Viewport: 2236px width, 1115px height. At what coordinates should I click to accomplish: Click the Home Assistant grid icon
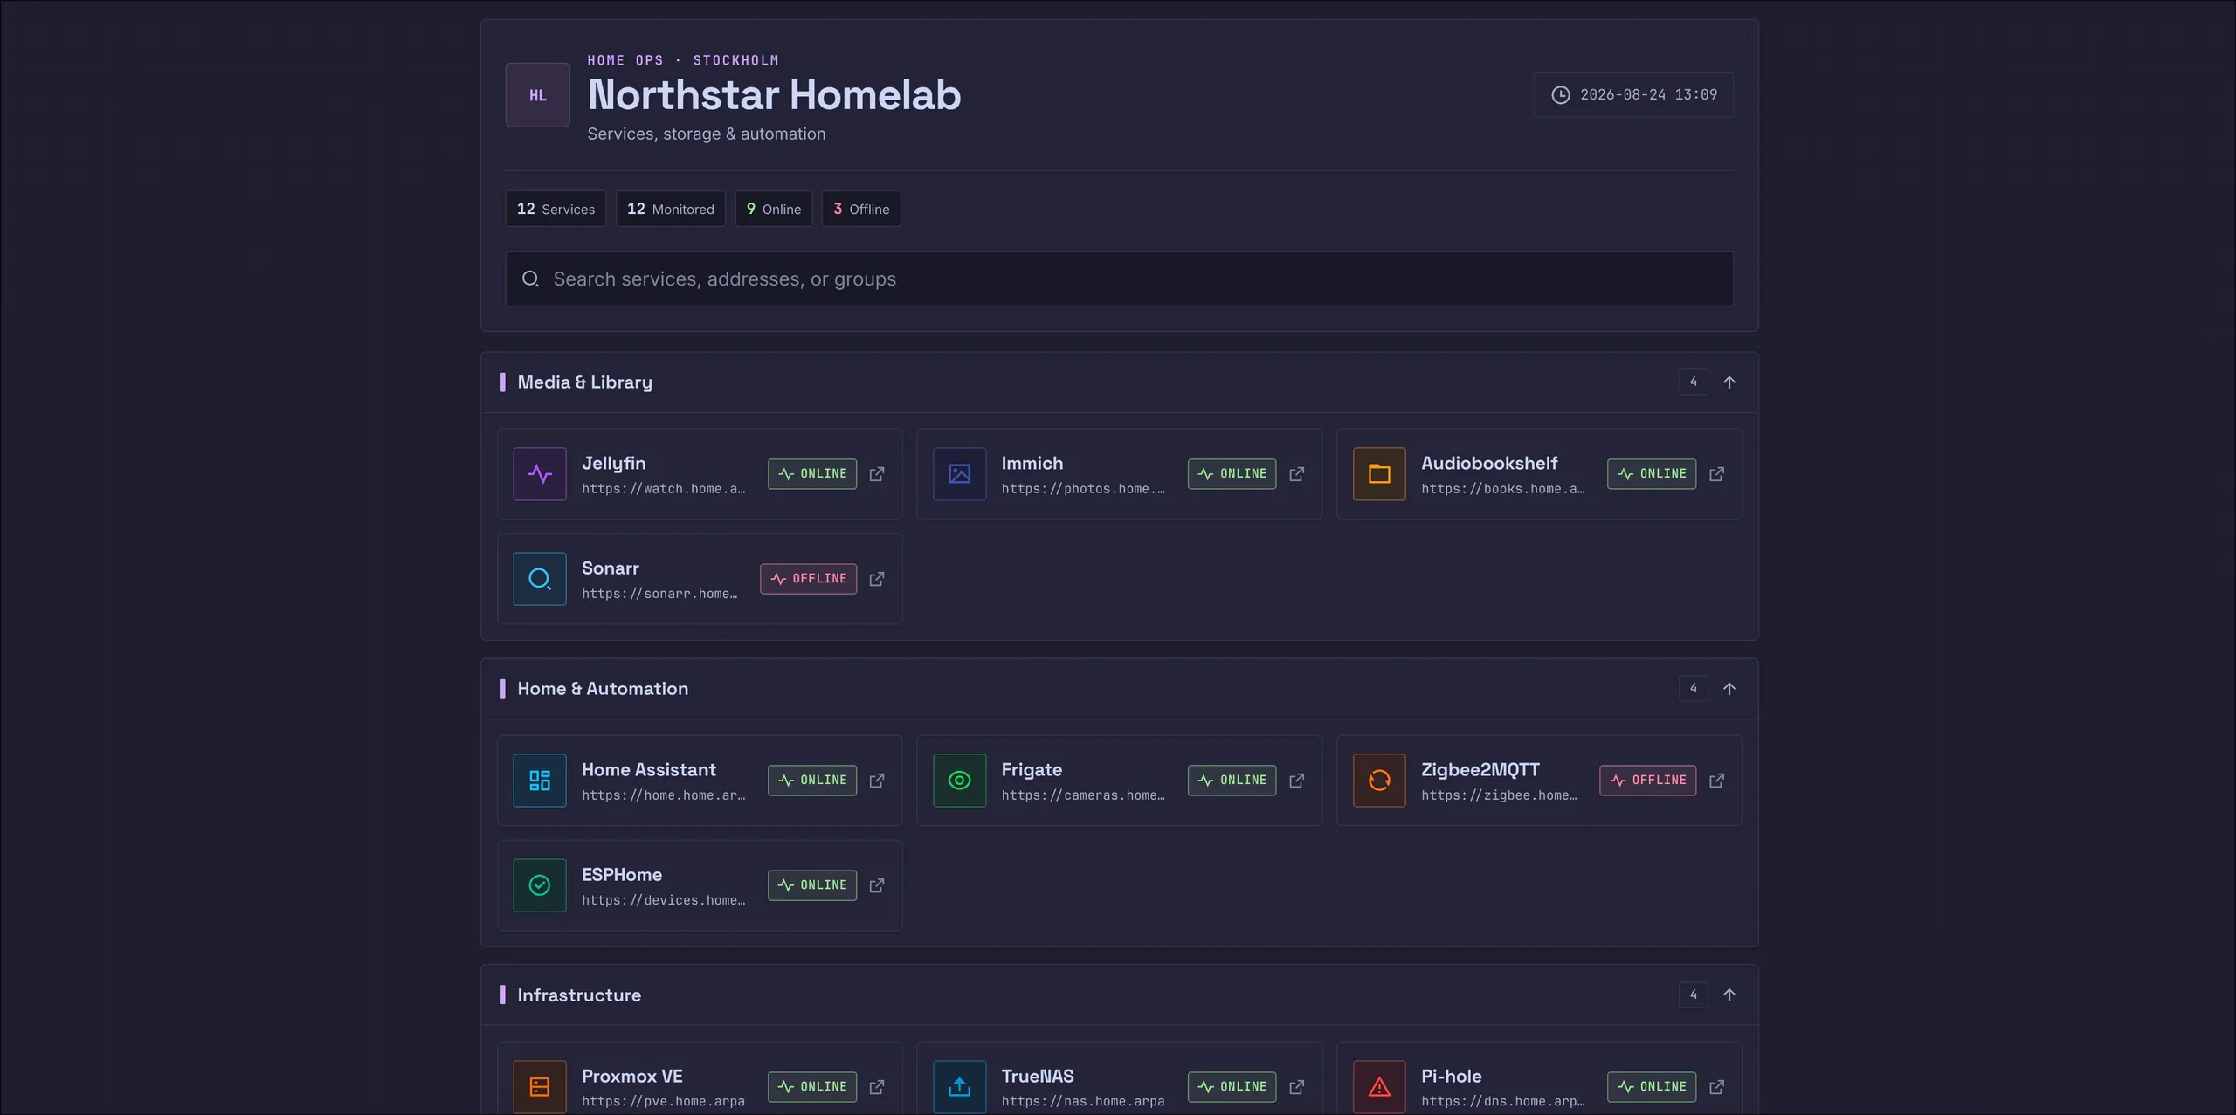pos(540,781)
